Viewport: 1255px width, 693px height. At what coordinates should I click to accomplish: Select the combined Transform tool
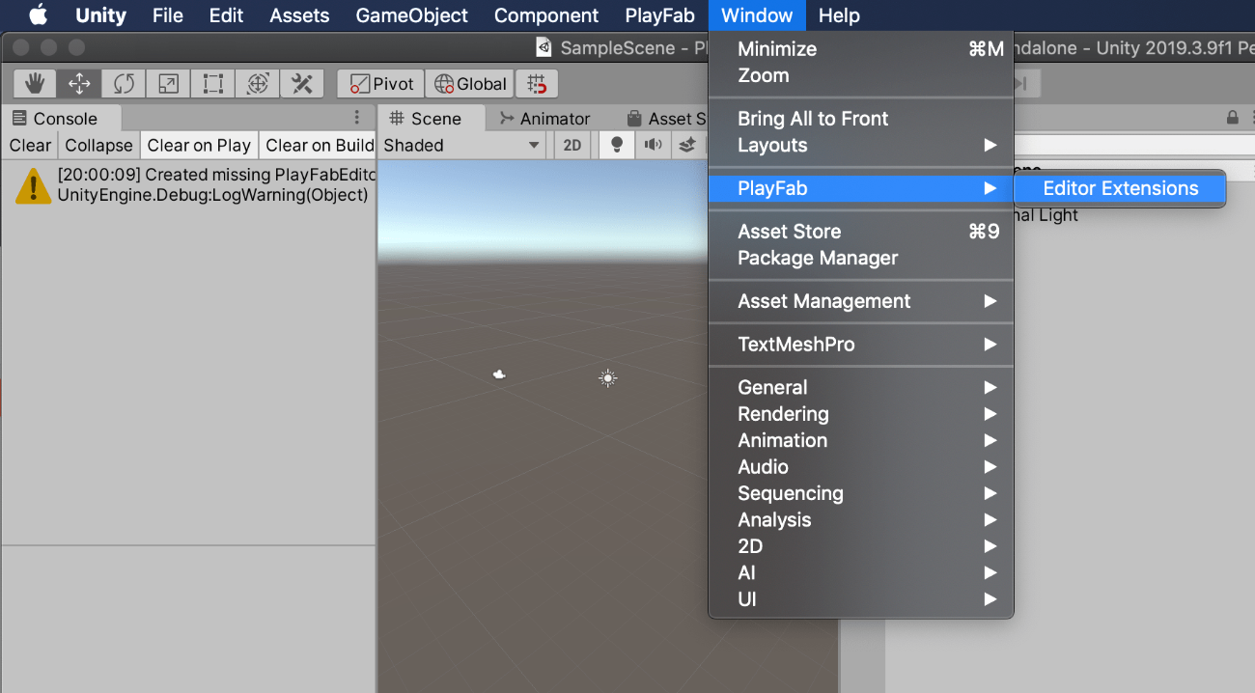(x=257, y=84)
